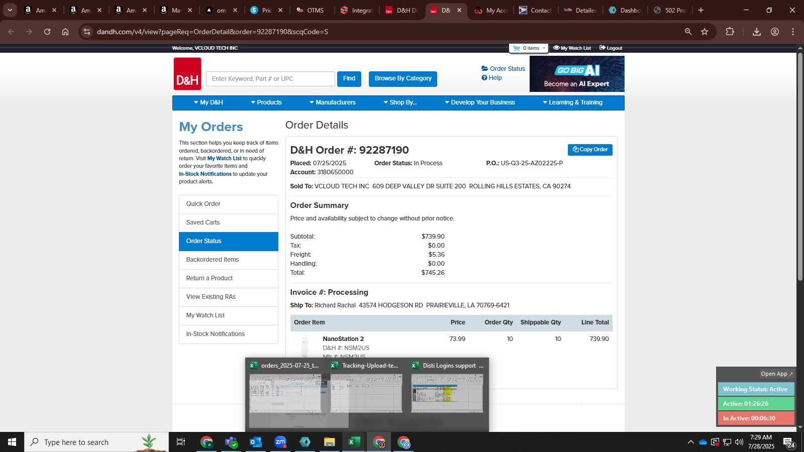Open the Chrome three-dot menu

tap(793, 32)
